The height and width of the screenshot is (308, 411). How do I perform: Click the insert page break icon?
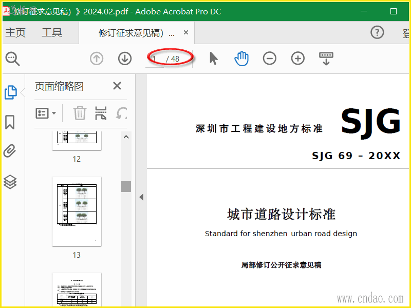(x=101, y=113)
